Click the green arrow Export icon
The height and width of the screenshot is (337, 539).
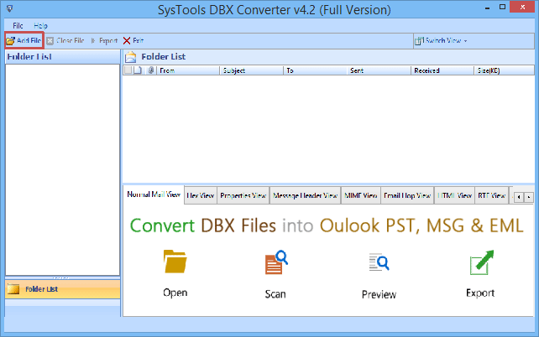[x=482, y=262]
